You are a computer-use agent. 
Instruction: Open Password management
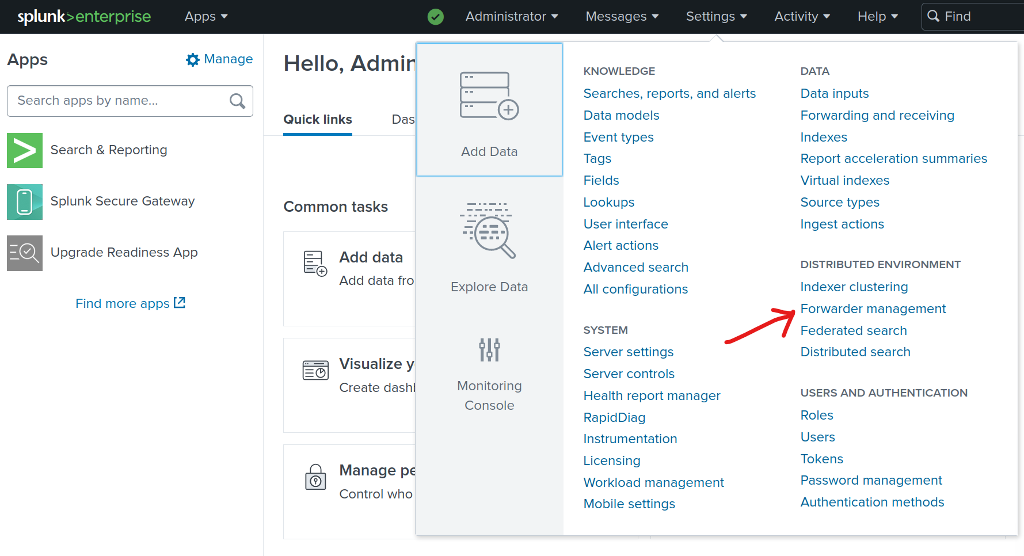pos(871,481)
